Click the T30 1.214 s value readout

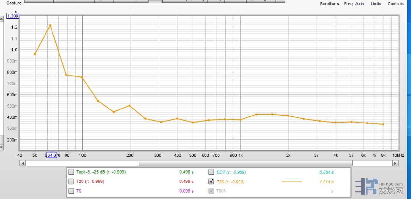click(x=326, y=182)
